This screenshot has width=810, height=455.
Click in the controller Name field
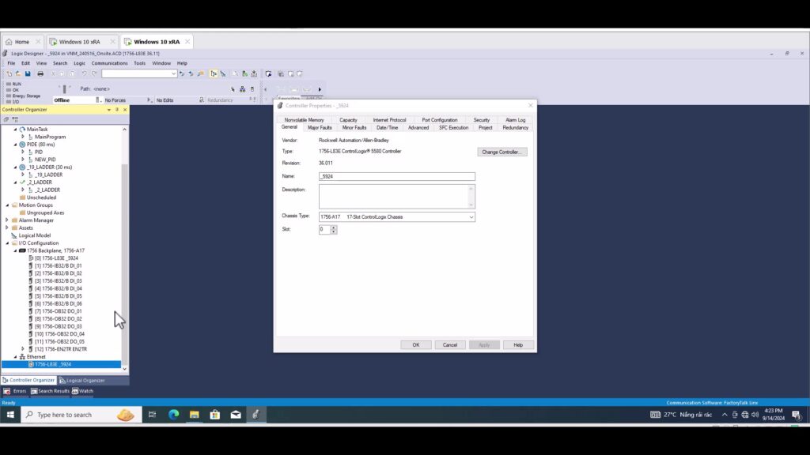(396, 177)
